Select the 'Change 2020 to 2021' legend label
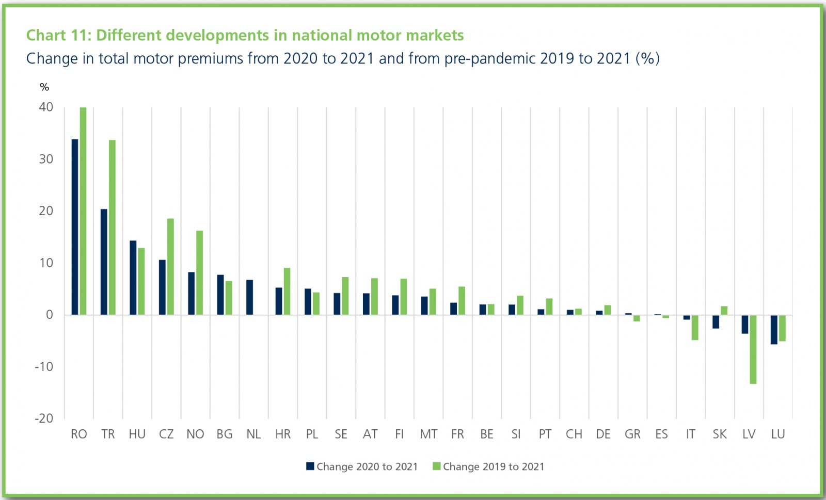This screenshot has width=826, height=500. pyautogui.click(x=367, y=466)
